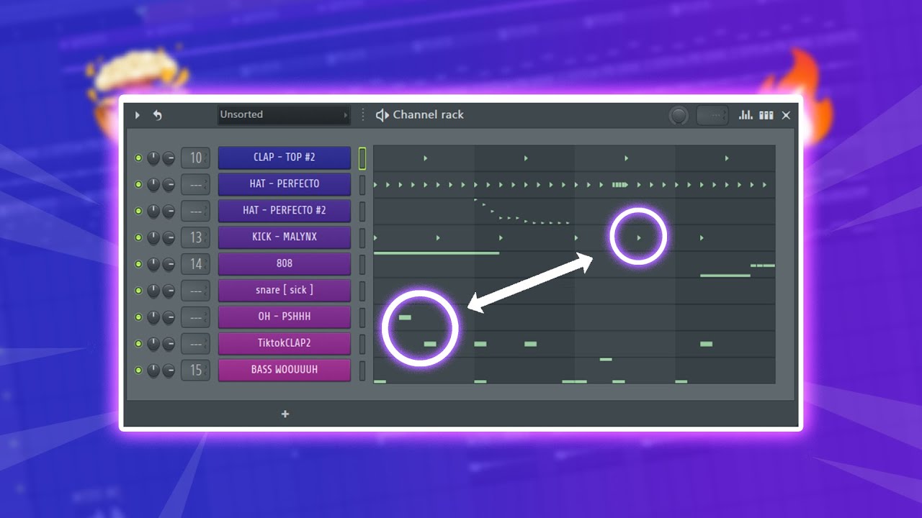Image resolution: width=922 pixels, height=518 pixels.
Task: Open the channel rack options arrow menu
Action: 138,115
